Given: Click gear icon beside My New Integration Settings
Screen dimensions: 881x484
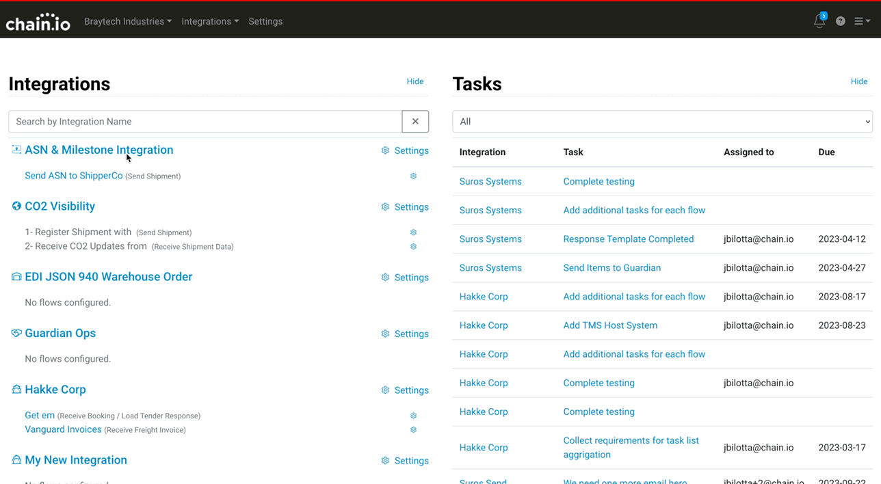Looking at the screenshot, I should pyautogui.click(x=385, y=461).
